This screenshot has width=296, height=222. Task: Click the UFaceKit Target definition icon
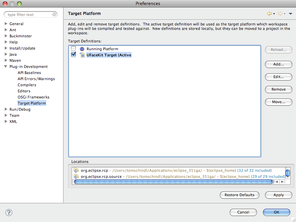pos(82,55)
